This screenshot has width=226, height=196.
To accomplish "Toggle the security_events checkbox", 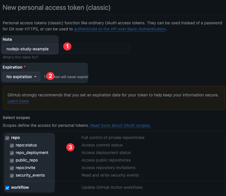I will [x=12, y=175].
